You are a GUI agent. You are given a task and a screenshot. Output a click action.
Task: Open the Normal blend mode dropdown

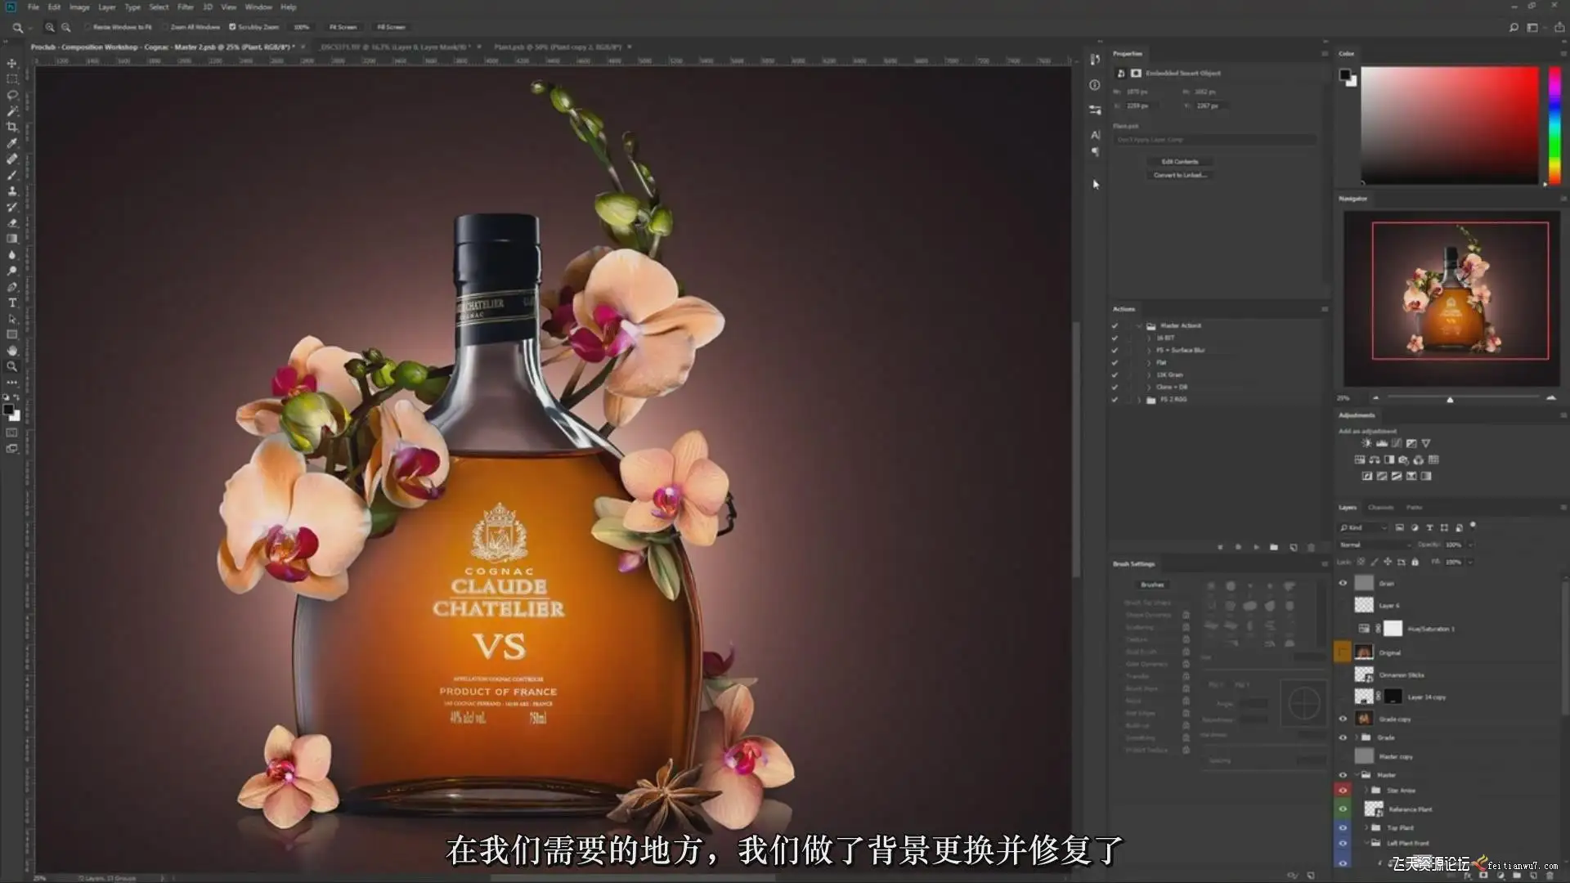pos(1374,545)
